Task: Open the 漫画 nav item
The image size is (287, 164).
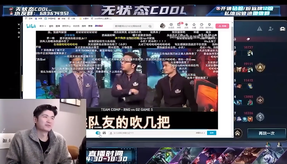Action: click(x=84, y=26)
